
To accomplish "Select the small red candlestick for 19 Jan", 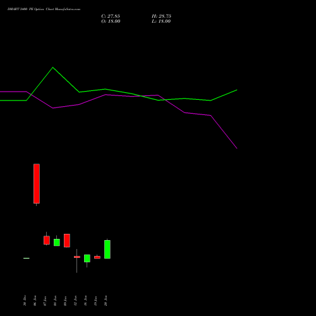I will pos(97,257).
